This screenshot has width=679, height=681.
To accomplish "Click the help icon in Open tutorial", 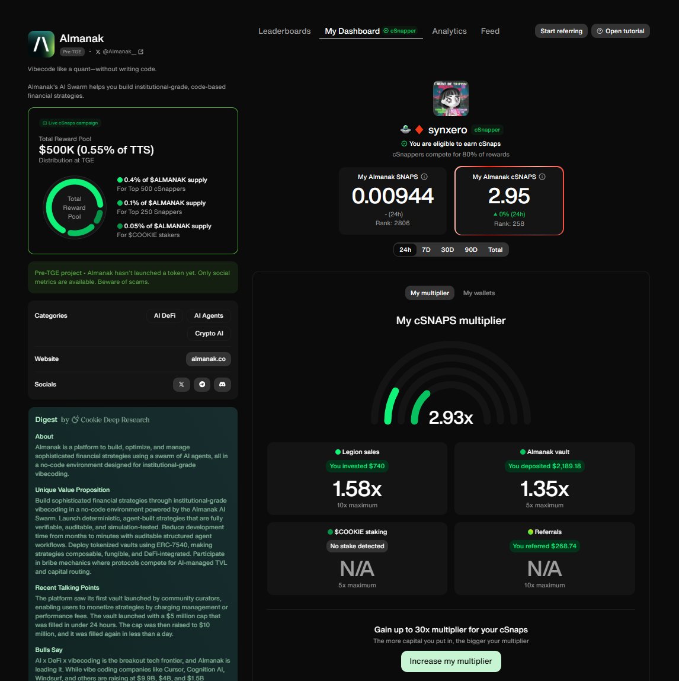I will pos(600,31).
